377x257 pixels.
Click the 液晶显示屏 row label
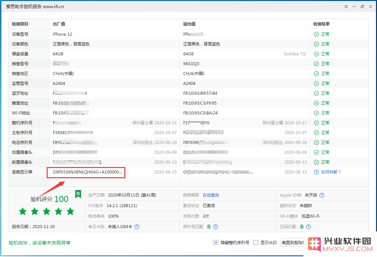pyautogui.click(x=22, y=172)
